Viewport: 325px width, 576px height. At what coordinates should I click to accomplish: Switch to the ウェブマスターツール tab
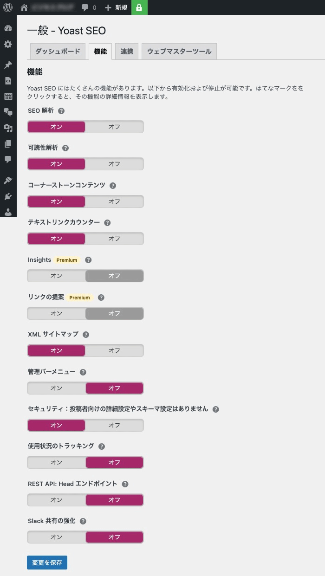point(179,52)
